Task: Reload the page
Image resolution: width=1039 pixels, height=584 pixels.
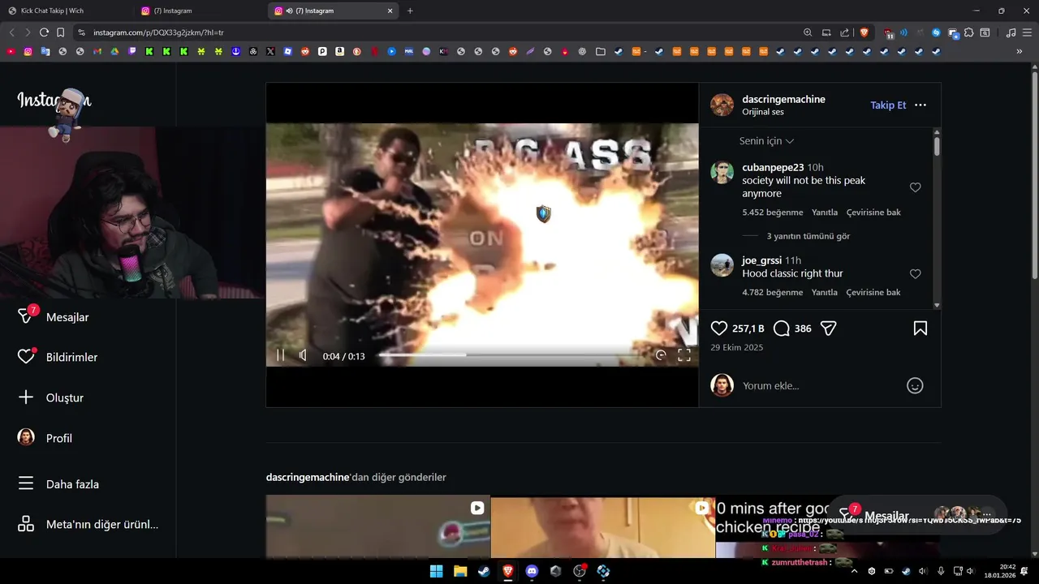Action: pos(44,32)
